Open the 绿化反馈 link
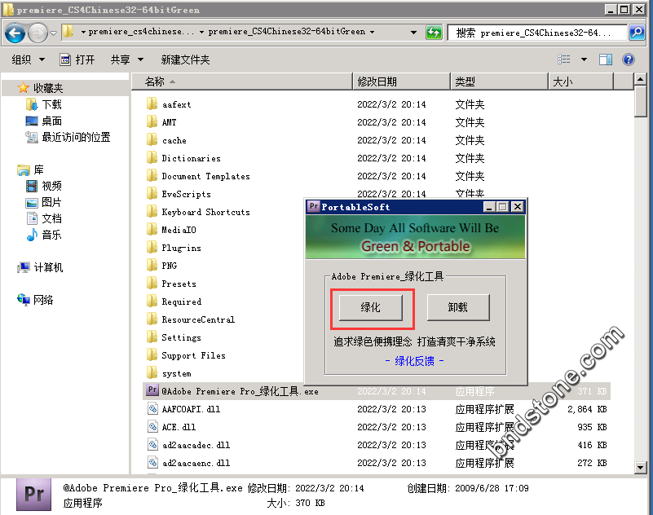The image size is (653, 515). coord(414,360)
